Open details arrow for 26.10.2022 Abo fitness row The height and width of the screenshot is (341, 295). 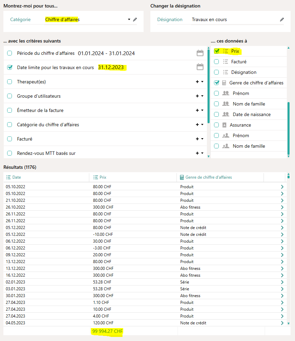(x=282, y=207)
